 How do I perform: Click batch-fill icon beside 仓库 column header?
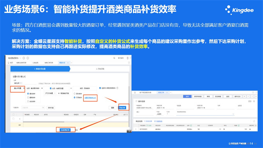pos(191,126)
